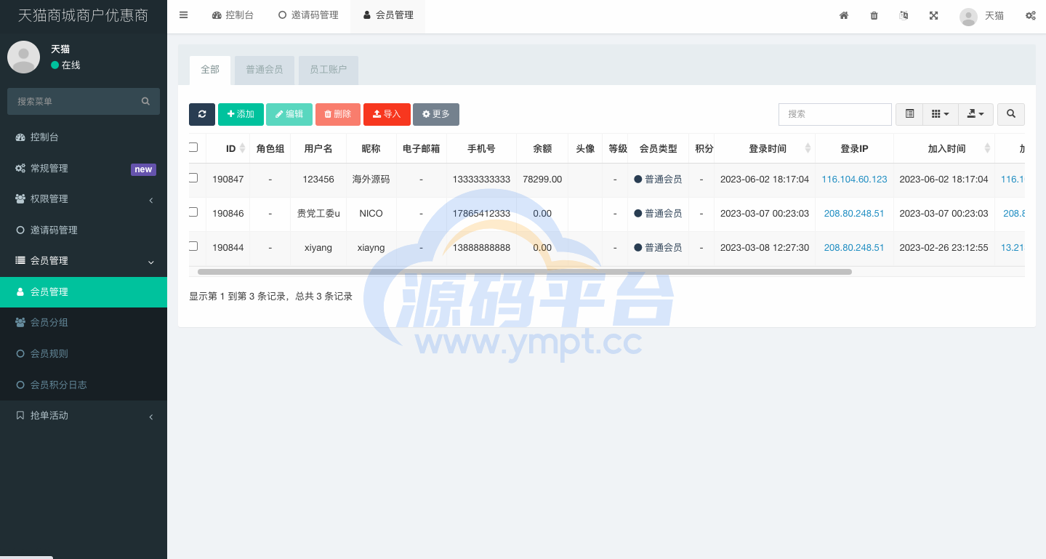The width and height of the screenshot is (1046, 559).
Task: Click the 删除 button
Action: coord(338,114)
